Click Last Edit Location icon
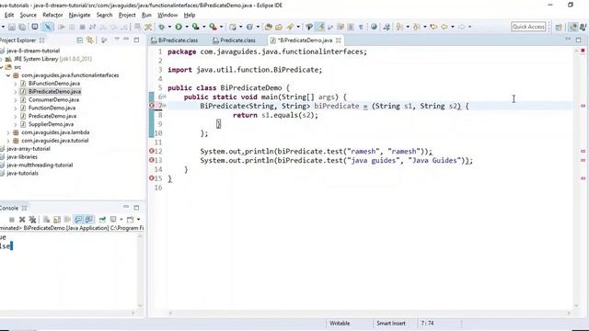This screenshot has height=331, width=589. [433, 27]
